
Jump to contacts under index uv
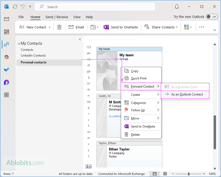pos(89,132)
